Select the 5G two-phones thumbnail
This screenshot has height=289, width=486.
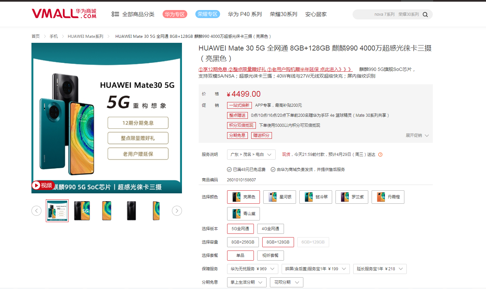coord(82,211)
